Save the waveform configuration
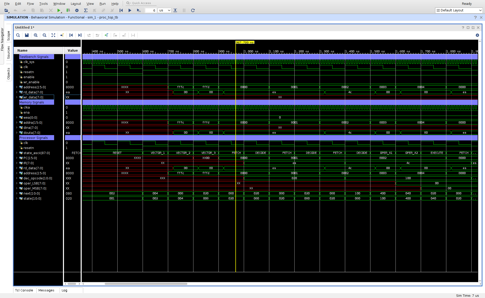This screenshot has width=485, height=298. click(27, 35)
